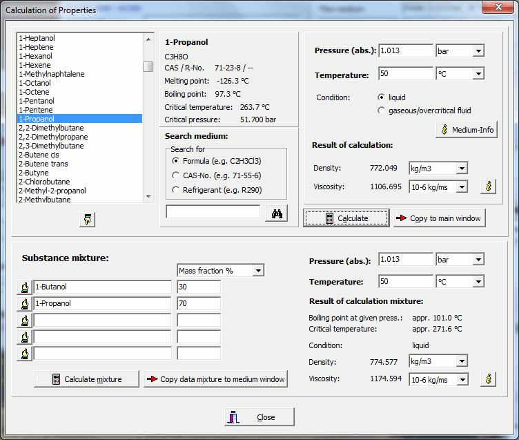Click the info icon next to mixture viscosity
Image resolution: width=519 pixels, height=440 pixels.
point(489,379)
